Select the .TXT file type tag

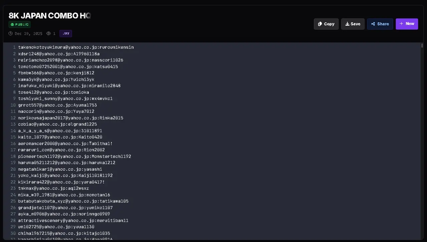(x=66, y=34)
